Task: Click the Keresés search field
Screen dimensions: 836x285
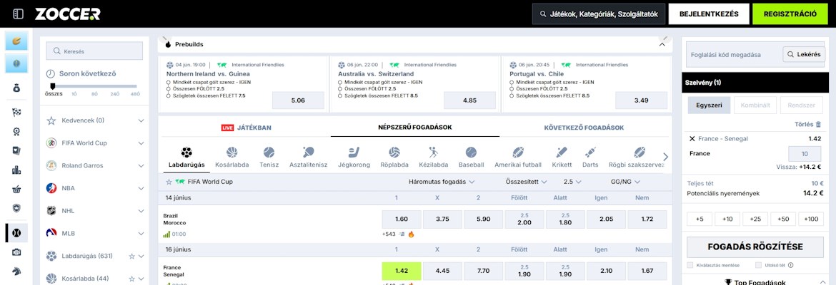Action: point(95,51)
